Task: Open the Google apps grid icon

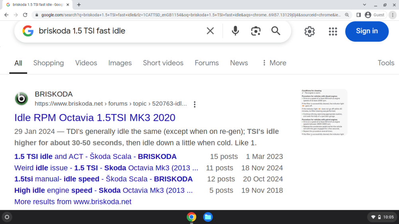Action: [x=333, y=31]
